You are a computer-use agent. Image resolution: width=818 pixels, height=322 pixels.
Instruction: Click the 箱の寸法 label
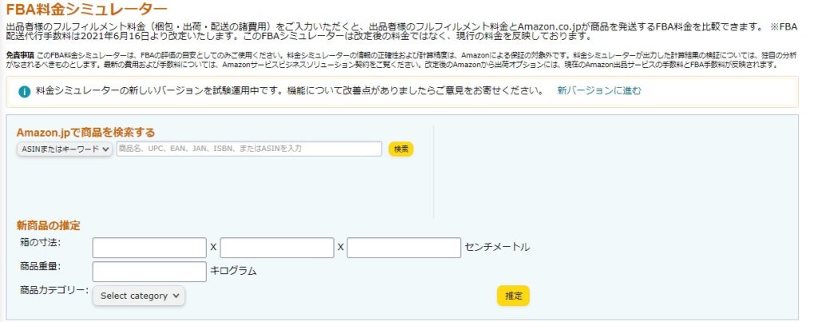pyautogui.click(x=40, y=241)
